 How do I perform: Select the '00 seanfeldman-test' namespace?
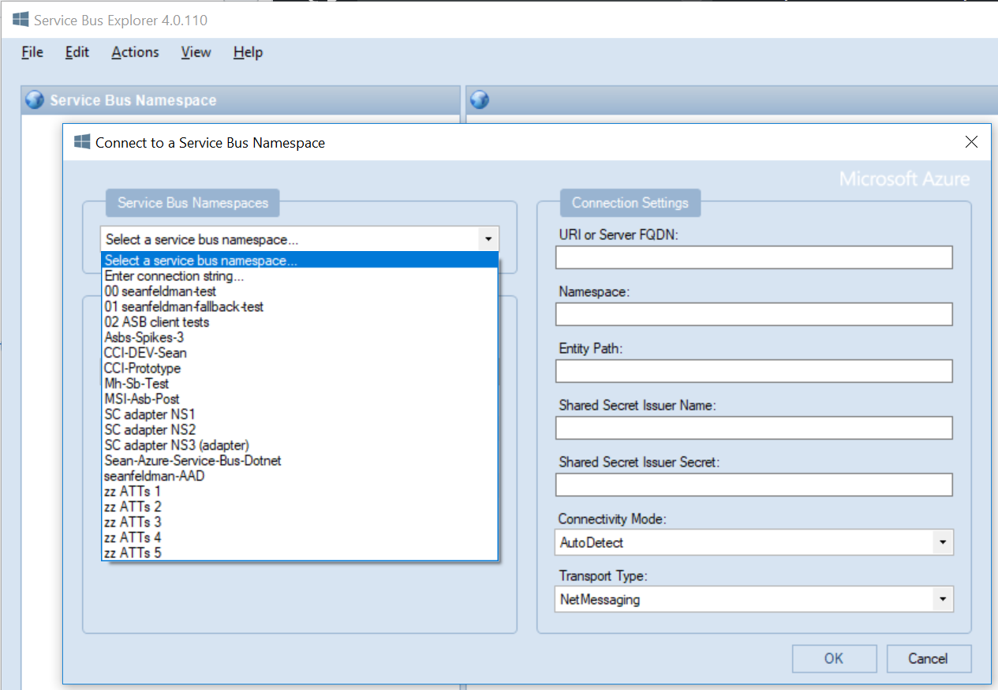tap(160, 291)
